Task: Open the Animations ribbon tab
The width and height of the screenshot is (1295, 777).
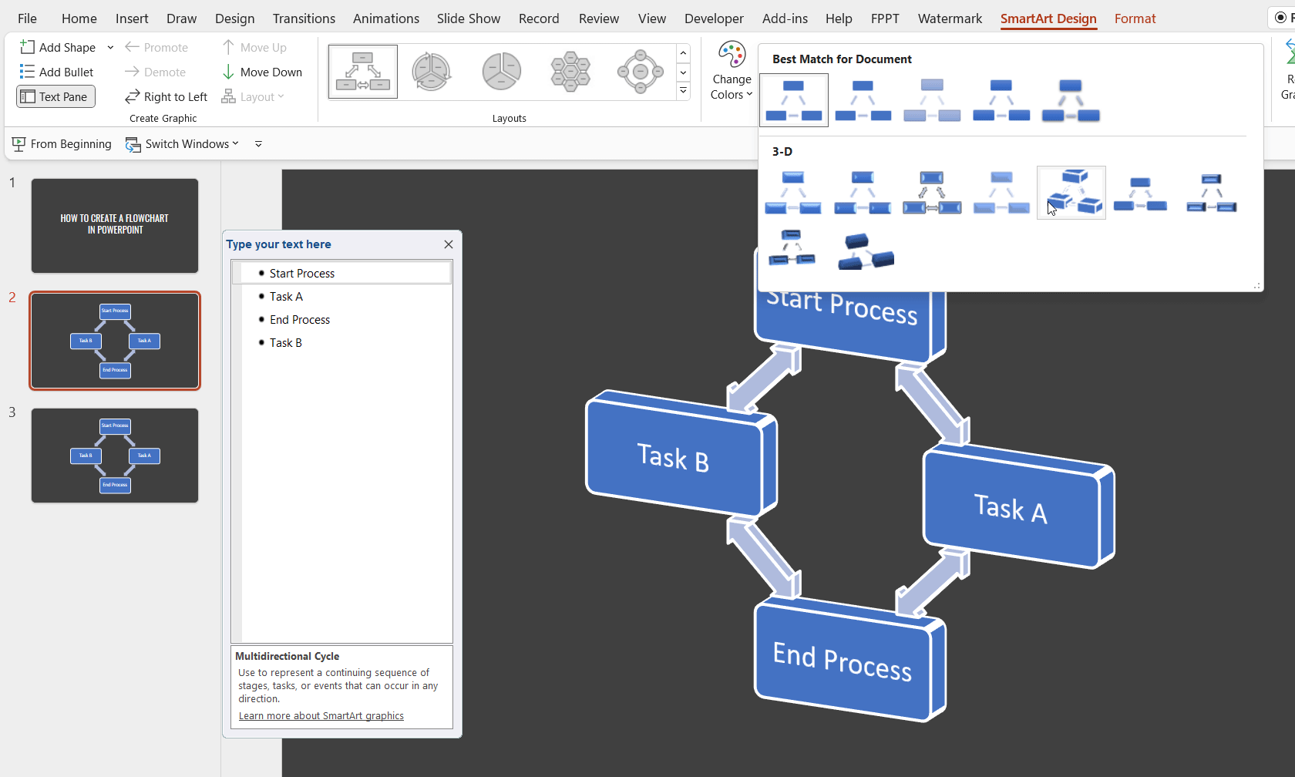Action: [x=385, y=18]
